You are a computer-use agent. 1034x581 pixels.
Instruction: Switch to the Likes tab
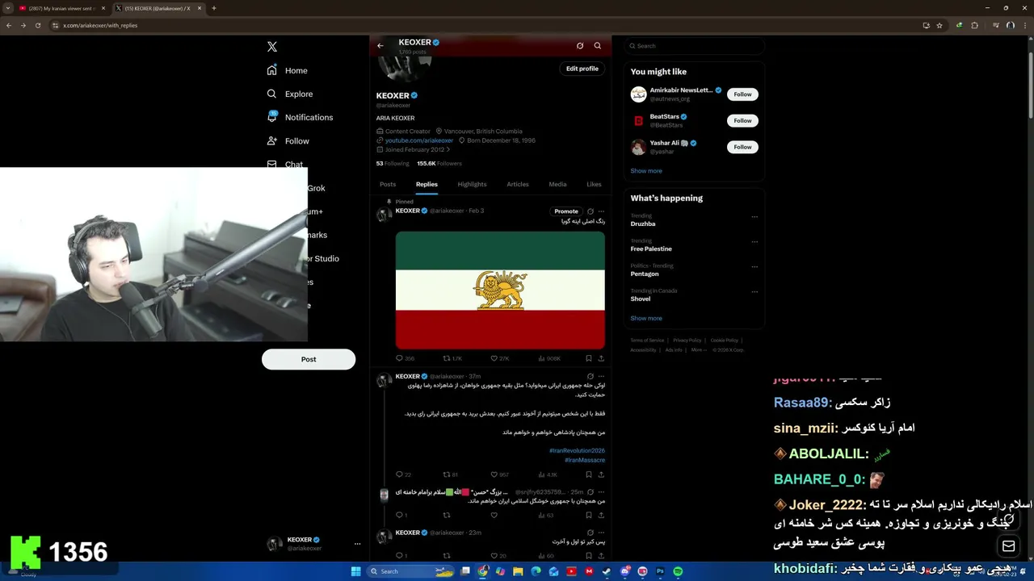point(594,184)
